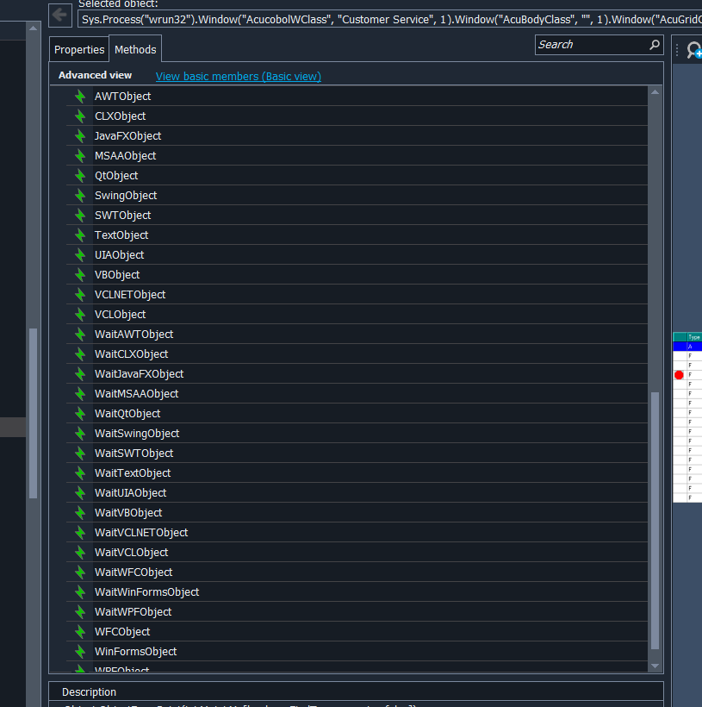Click the green icon beside WaitJavaFXObject
The height and width of the screenshot is (707, 702).
(80, 374)
